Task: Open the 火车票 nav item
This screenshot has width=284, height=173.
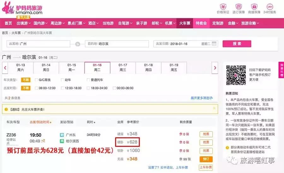Action: [x=185, y=23]
